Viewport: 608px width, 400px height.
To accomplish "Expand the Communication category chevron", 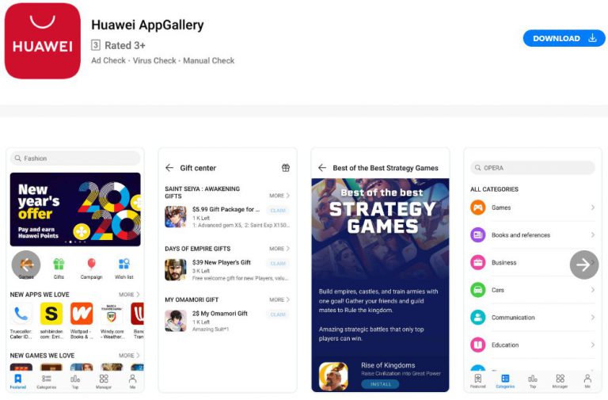I will (x=592, y=318).
